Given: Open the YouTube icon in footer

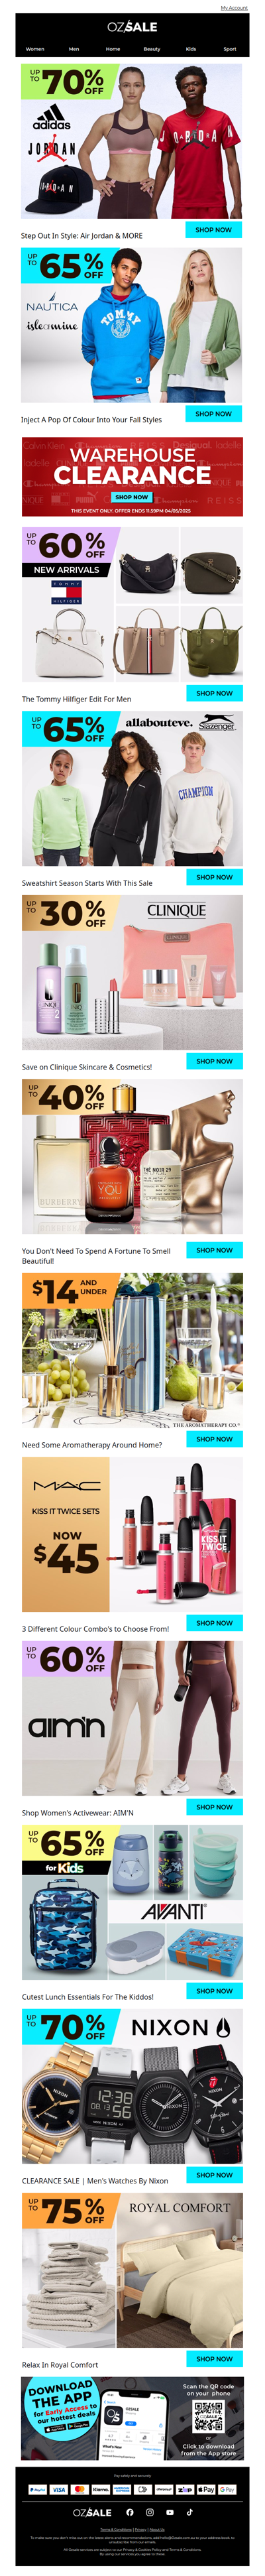Looking at the screenshot, I should click(x=170, y=2511).
